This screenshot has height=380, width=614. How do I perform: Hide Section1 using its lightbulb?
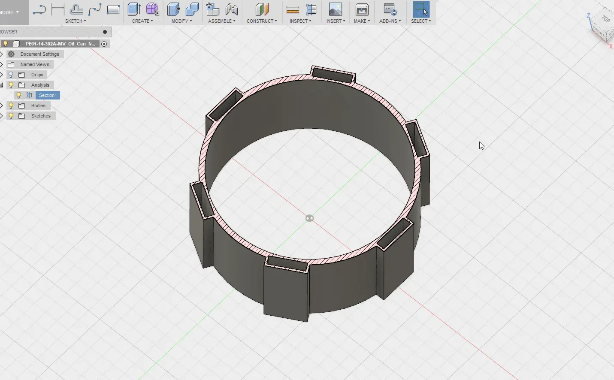coord(19,95)
